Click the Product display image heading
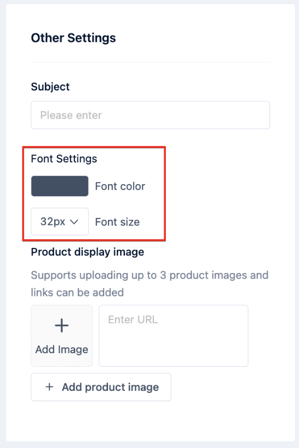This screenshot has width=299, height=448. click(87, 252)
